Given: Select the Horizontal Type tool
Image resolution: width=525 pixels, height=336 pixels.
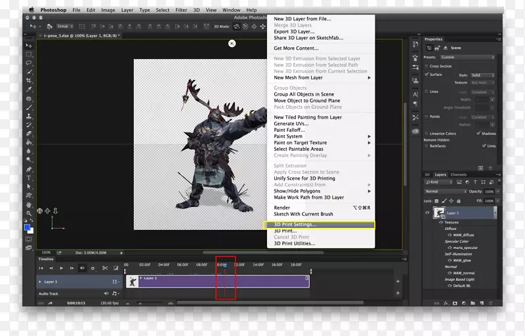Looking at the screenshot, I should coord(29,177).
